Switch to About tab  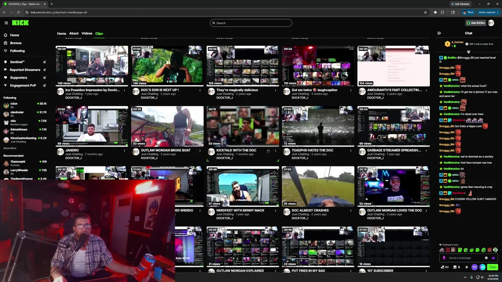(x=74, y=34)
